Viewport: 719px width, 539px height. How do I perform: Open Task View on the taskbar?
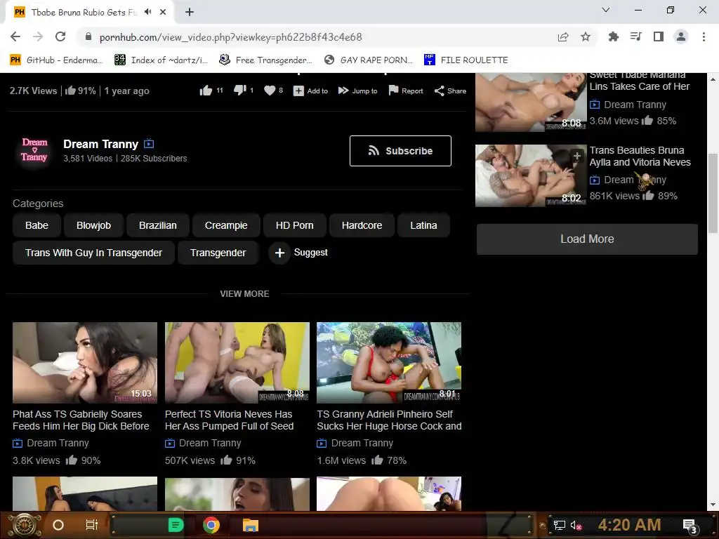point(92,525)
